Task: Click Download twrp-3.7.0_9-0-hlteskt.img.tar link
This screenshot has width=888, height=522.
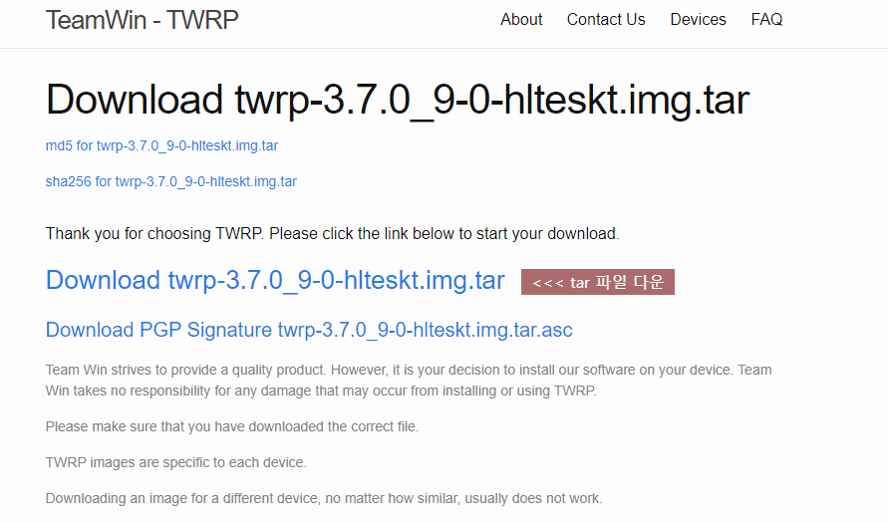Action: [x=275, y=281]
